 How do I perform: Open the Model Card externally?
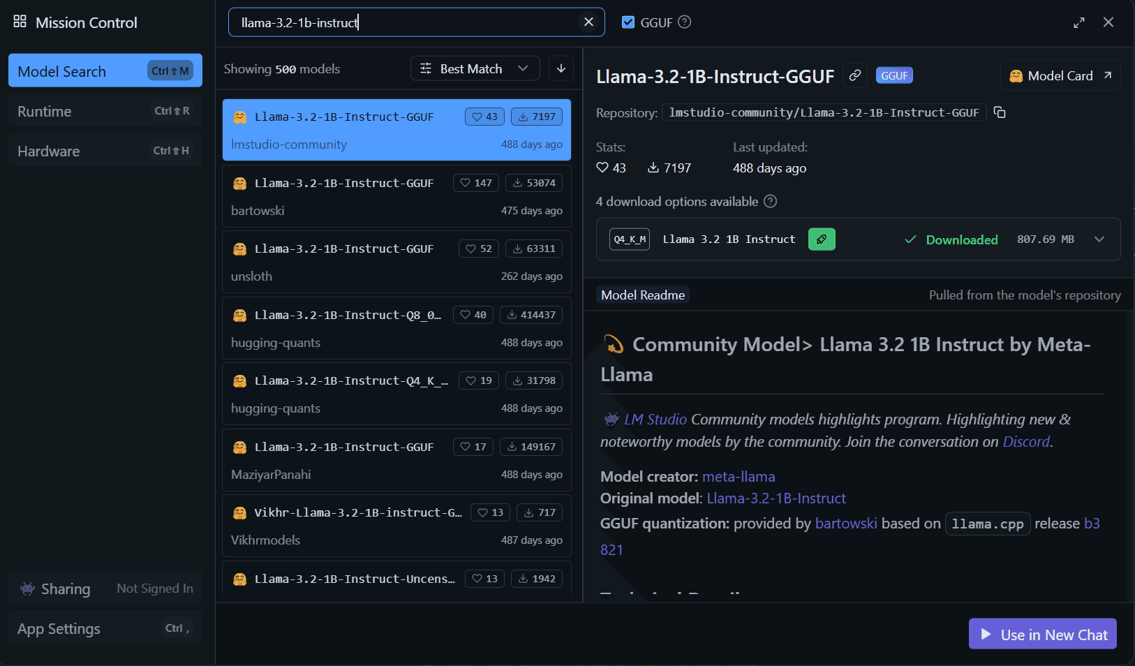click(1060, 76)
